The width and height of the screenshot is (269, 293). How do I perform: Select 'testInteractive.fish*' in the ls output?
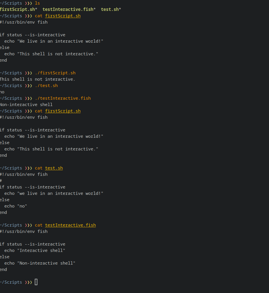tap(69, 9)
